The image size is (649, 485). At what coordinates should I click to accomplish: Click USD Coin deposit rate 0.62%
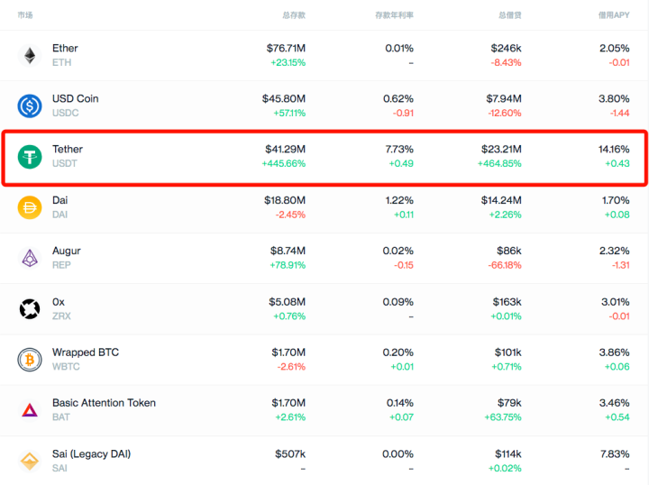click(x=398, y=98)
